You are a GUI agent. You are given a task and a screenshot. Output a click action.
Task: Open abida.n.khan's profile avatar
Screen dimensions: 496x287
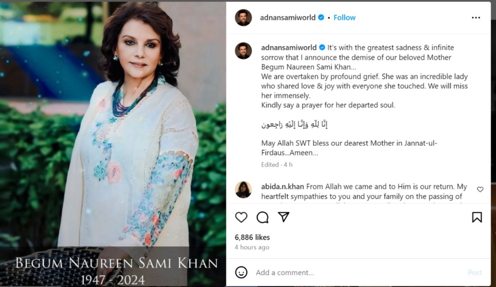[x=243, y=189]
